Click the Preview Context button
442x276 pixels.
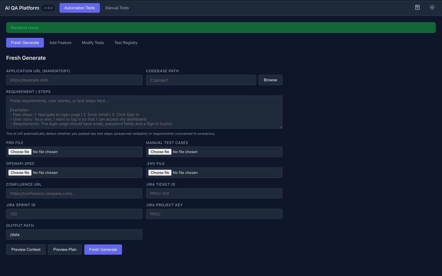26,249
